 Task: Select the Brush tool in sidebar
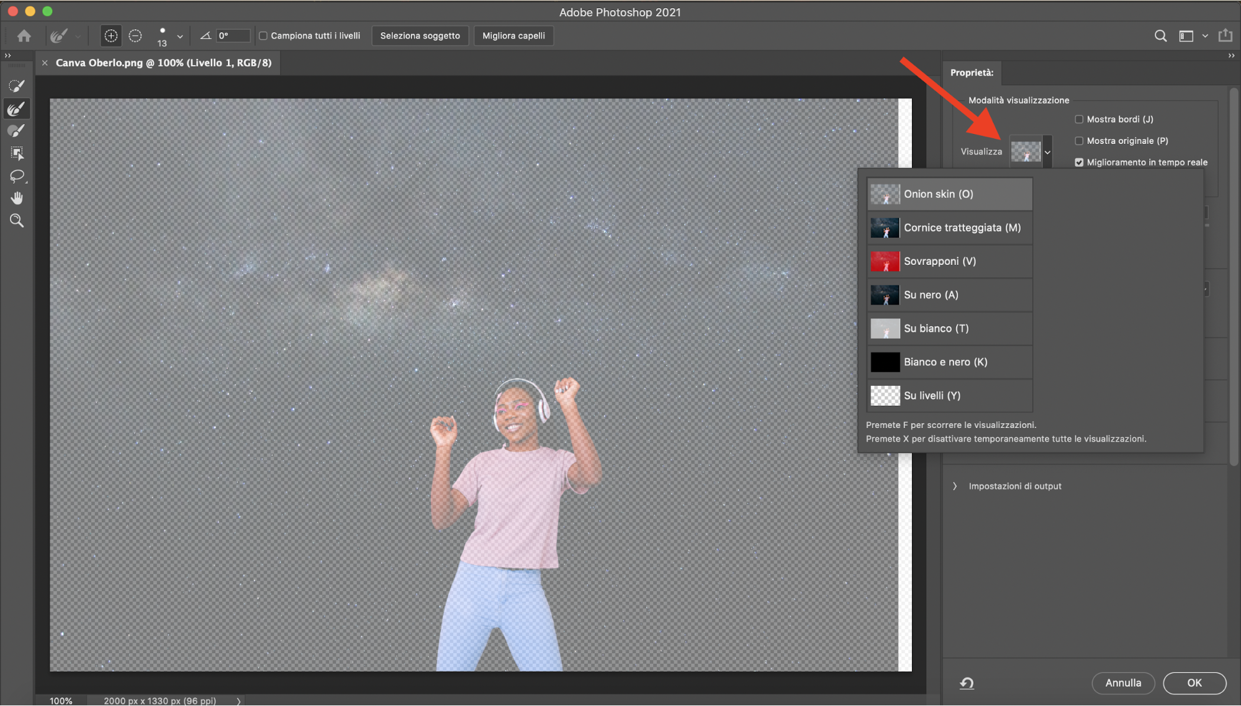[x=17, y=131]
